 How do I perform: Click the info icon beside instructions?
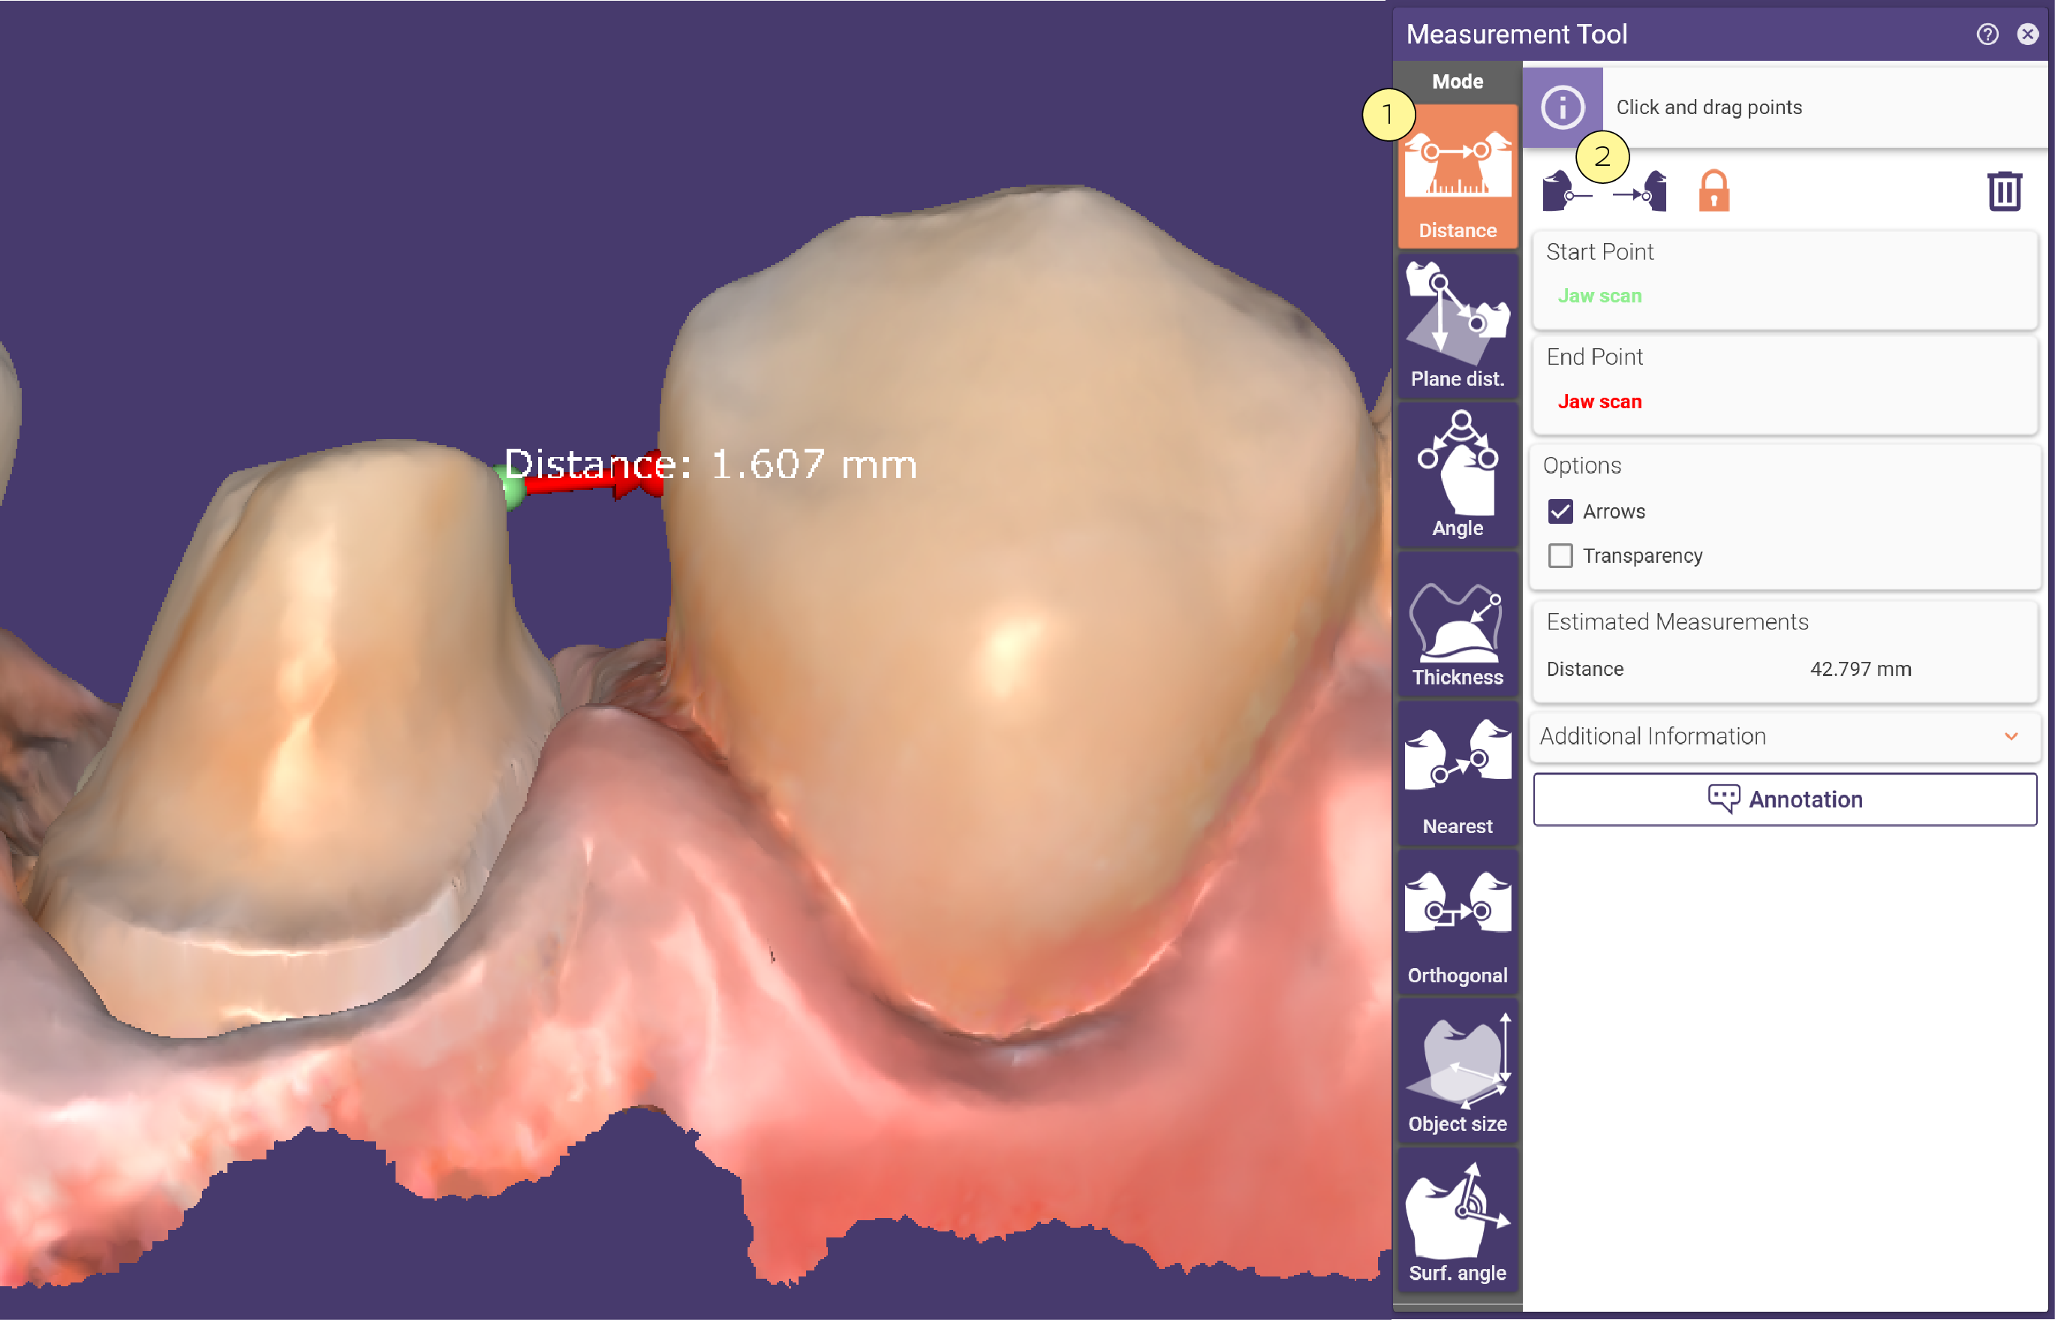[1561, 108]
